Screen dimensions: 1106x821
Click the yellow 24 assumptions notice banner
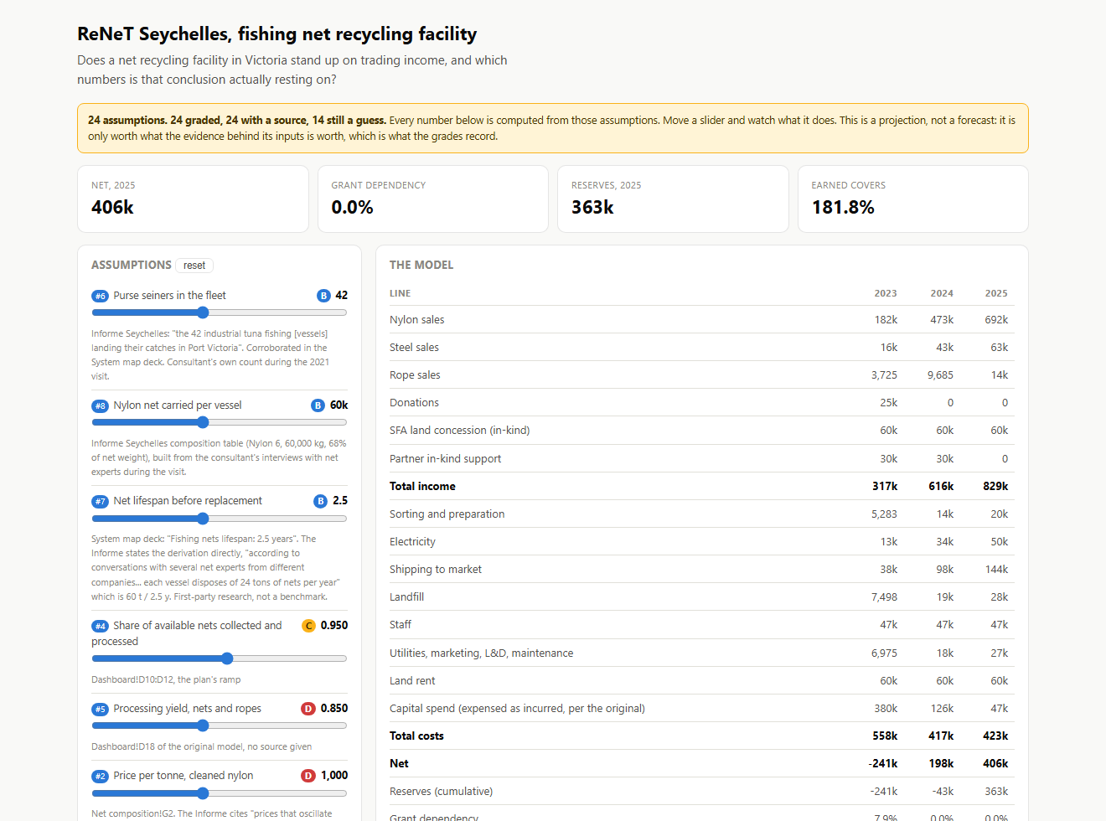pyautogui.click(x=553, y=128)
